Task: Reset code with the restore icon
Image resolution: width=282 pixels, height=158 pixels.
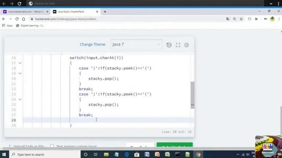Action: (x=169, y=45)
